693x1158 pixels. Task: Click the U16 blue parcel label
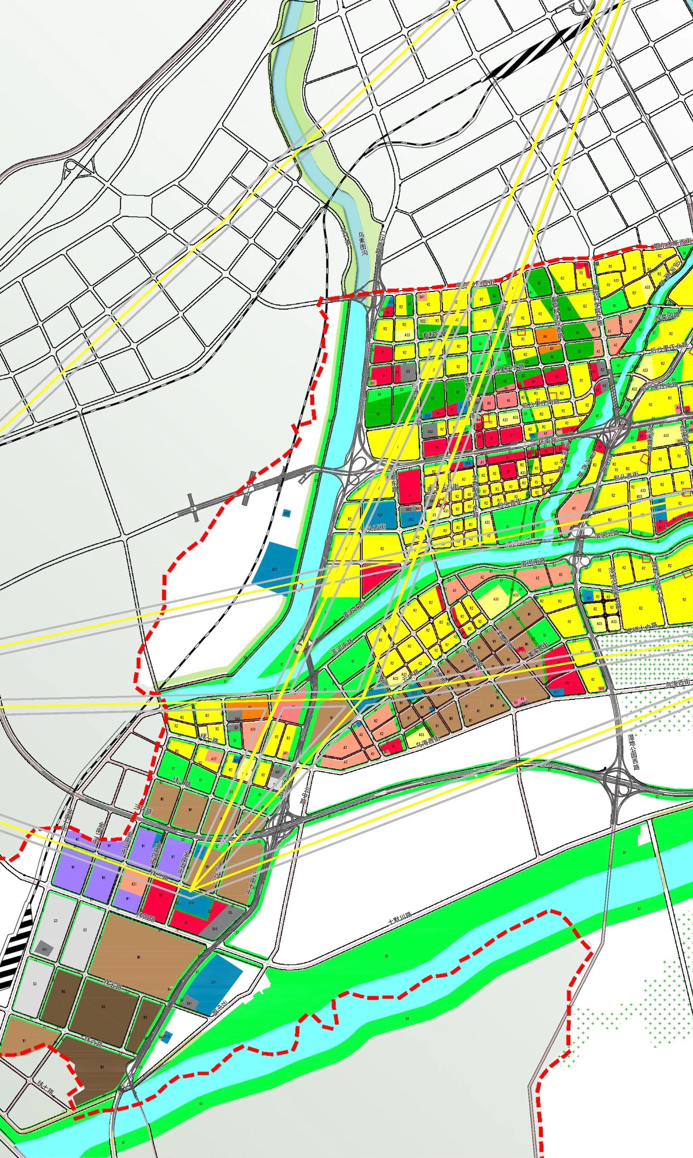(x=191, y=903)
